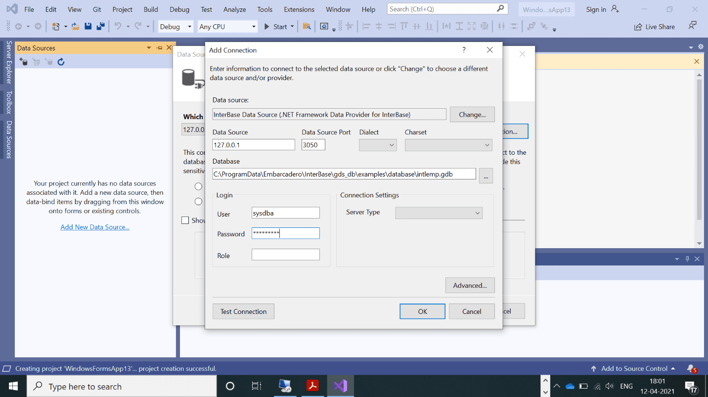Open the Server Explorer side tab
Image resolution: width=708 pixels, height=397 pixels.
(x=8, y=62)
